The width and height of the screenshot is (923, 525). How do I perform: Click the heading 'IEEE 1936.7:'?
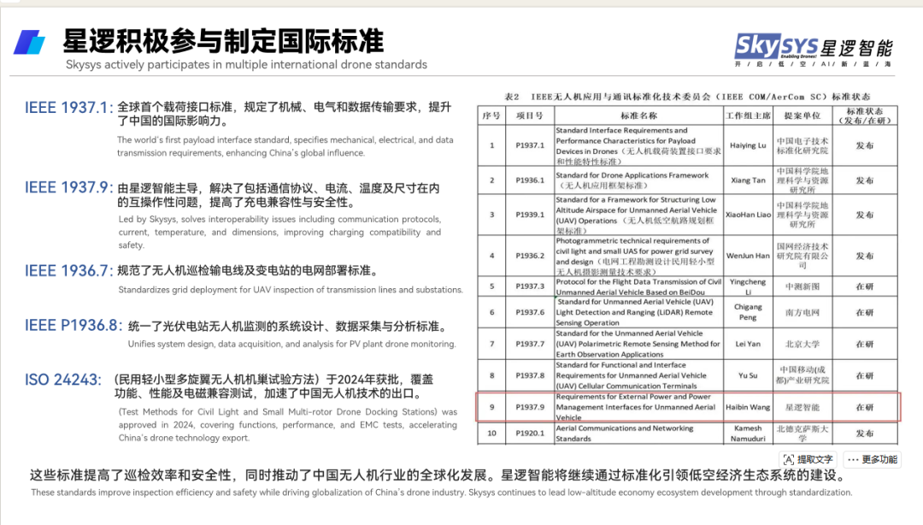[68, 271]
